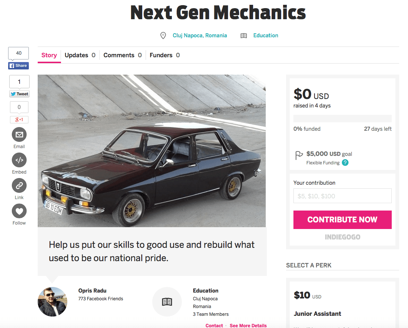The height and width of the screenshot is (328, 408).
Task: Focus the Your contribution amount field
Action: point(342,196)
